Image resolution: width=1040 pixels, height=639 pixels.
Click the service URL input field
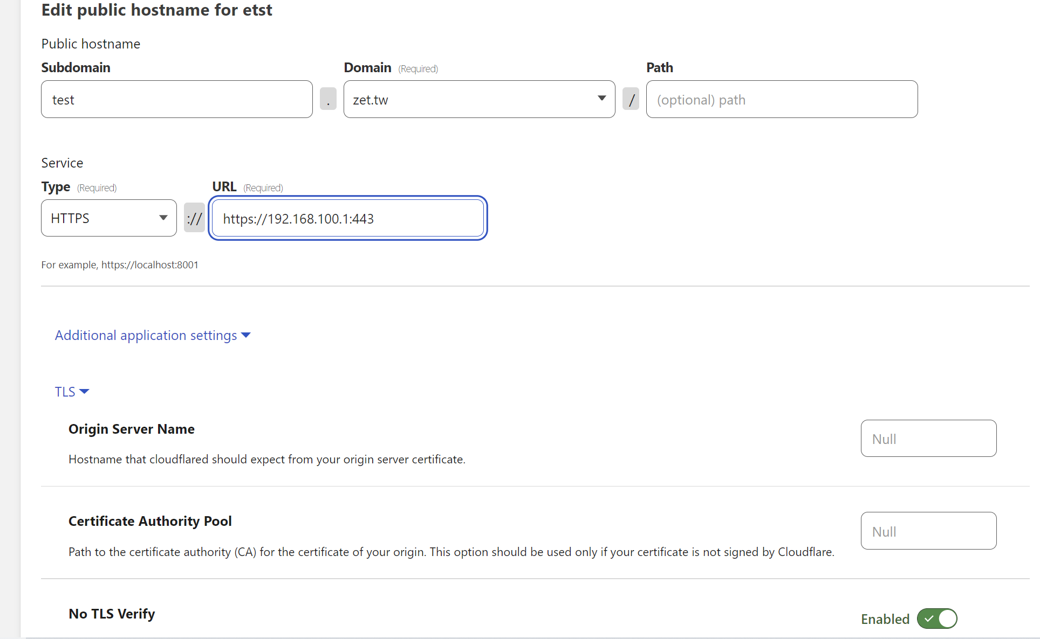(348, 219)
